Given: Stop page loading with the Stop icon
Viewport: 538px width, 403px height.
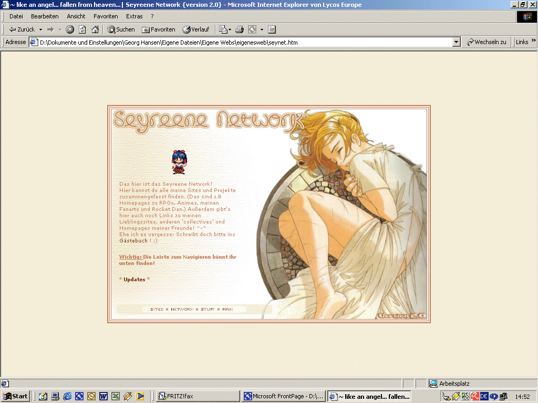Looking at the screenshot, I should 70,29.
